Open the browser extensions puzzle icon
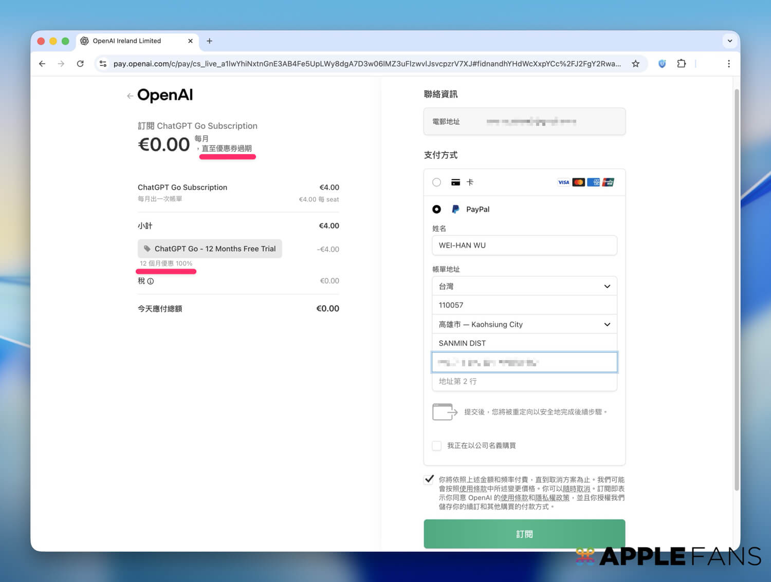 [x=681, y=64]
